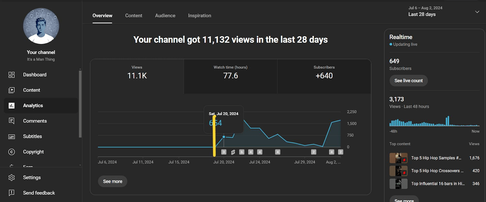486x202 pixels.
Task: Click the chart marker labeled 6
Action: [x=242, y=152]
